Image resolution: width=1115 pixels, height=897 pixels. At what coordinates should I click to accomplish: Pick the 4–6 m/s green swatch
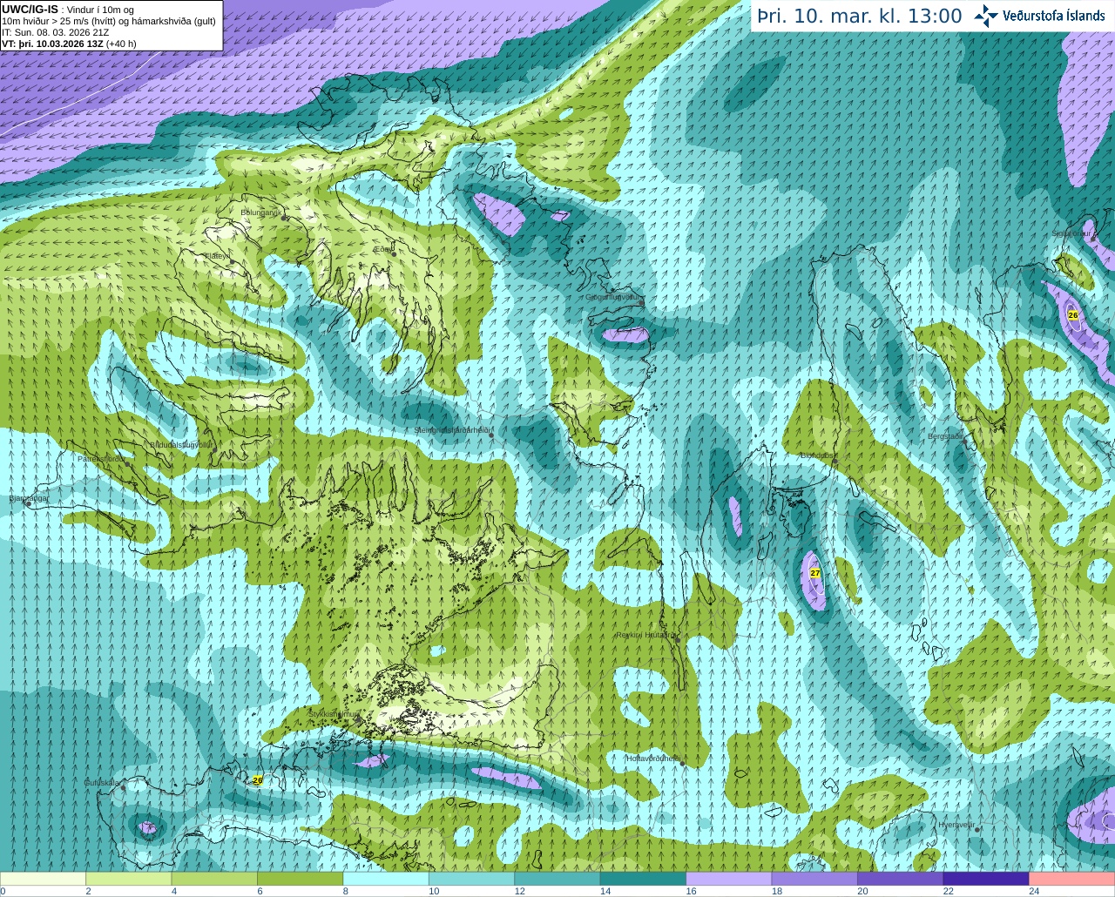[x=214, y=879]
